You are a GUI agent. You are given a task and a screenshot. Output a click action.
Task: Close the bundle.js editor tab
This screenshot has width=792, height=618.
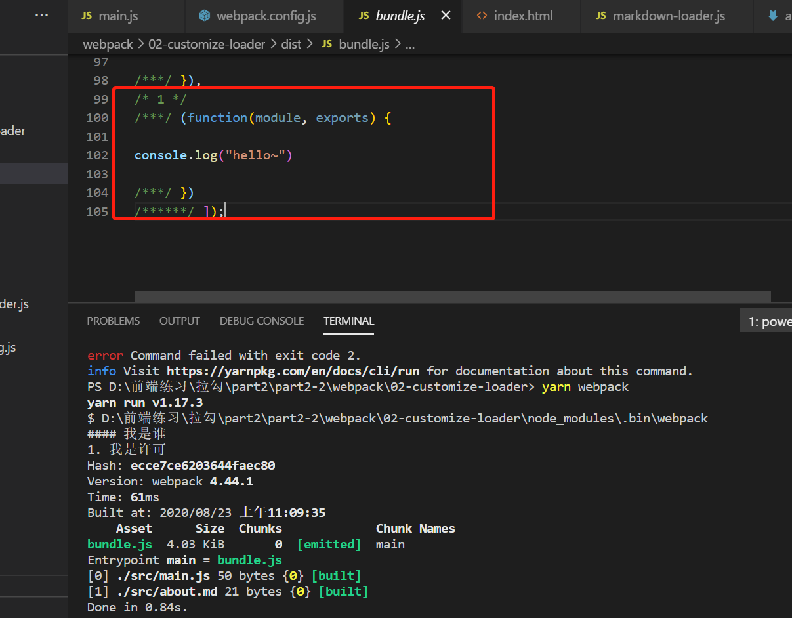pos(446,16)
